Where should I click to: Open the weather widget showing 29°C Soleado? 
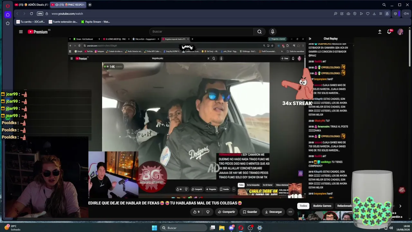13,228
